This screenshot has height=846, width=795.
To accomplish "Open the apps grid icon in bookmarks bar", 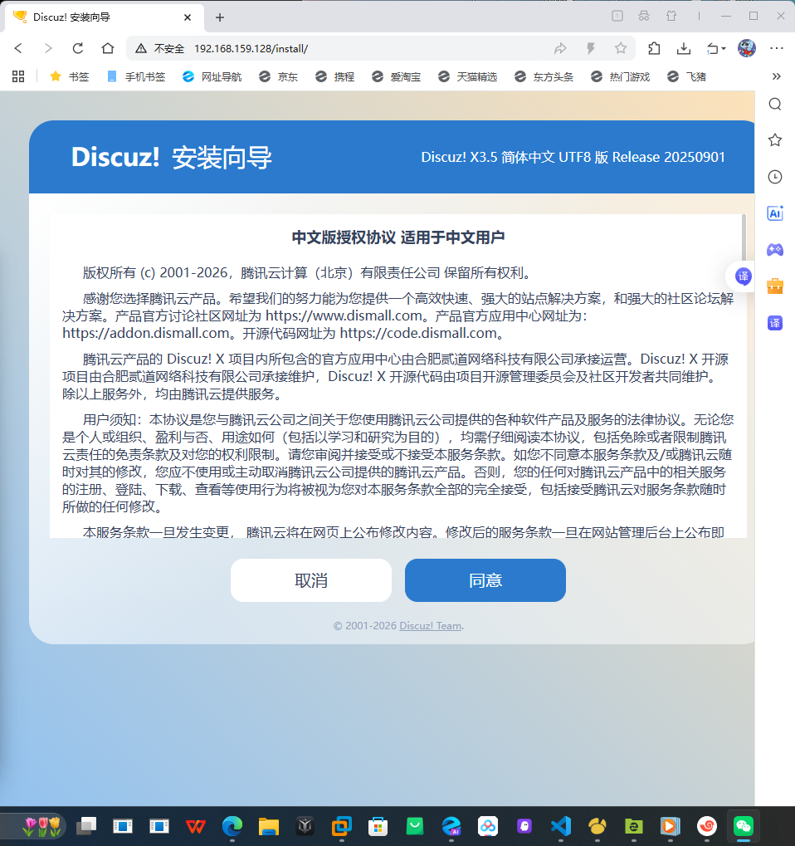I will coord(18,76).
